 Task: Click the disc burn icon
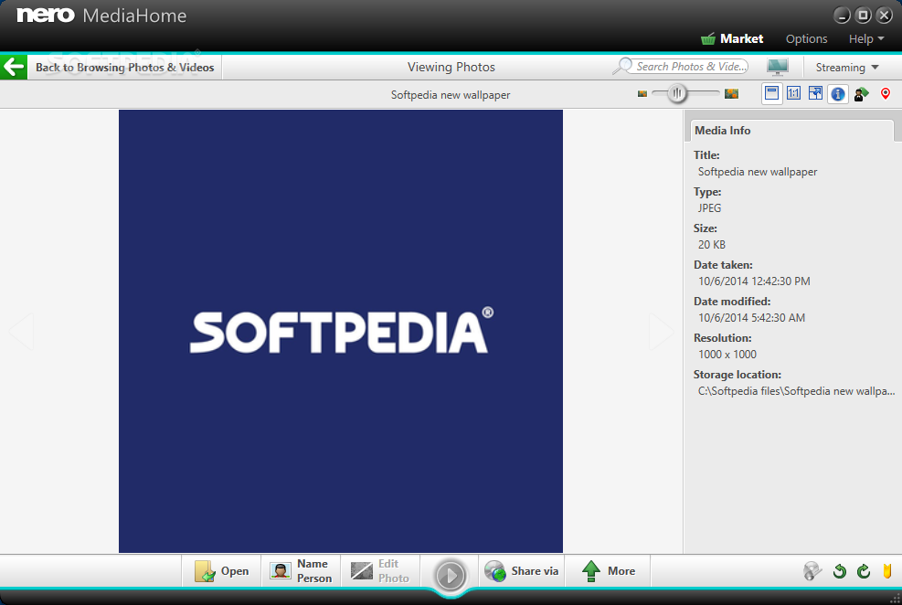(812, 571)
